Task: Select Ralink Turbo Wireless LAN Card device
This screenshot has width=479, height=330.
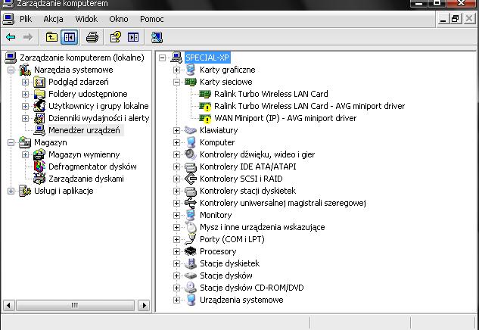Action: [x=271, y=94]
